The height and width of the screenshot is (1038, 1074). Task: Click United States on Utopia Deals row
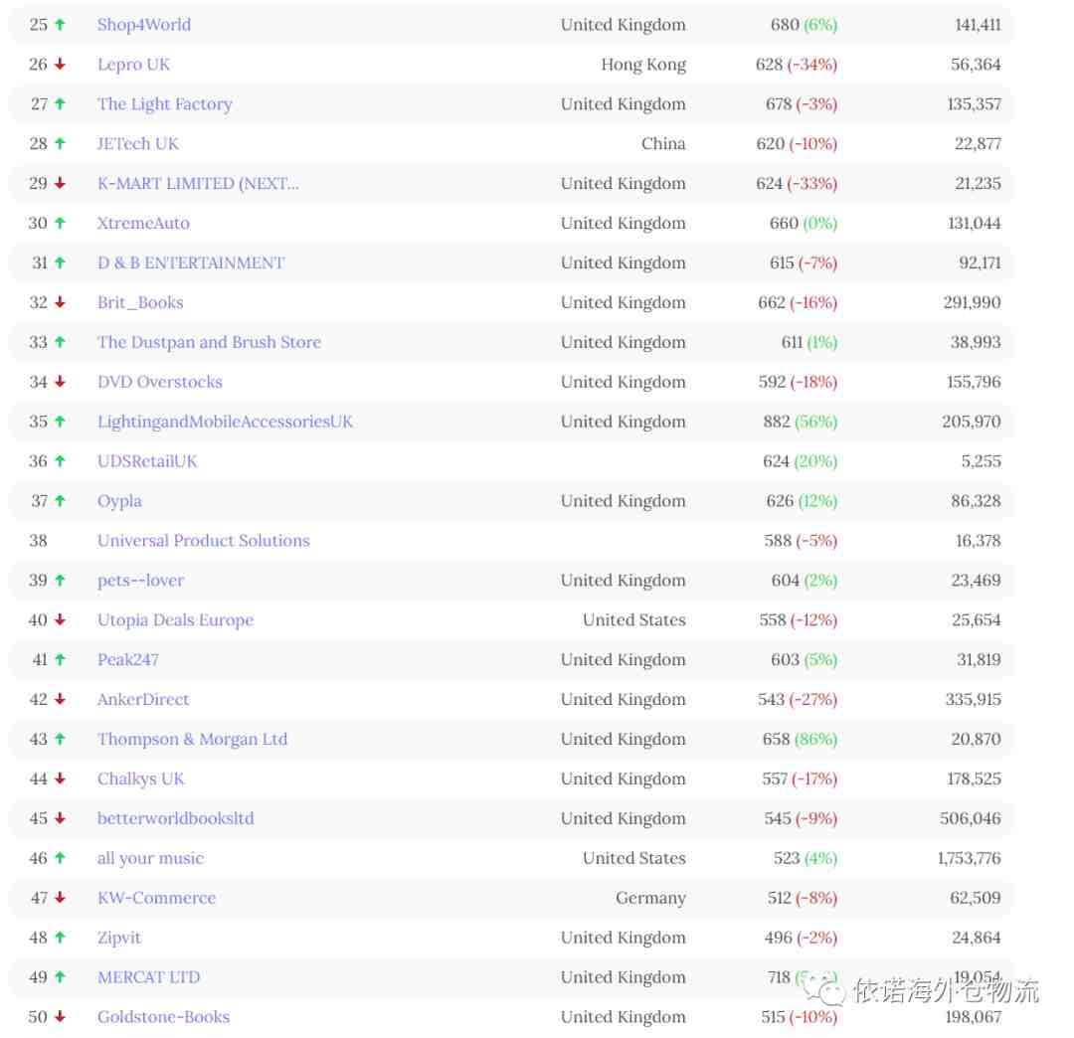[x=633, y=620]
